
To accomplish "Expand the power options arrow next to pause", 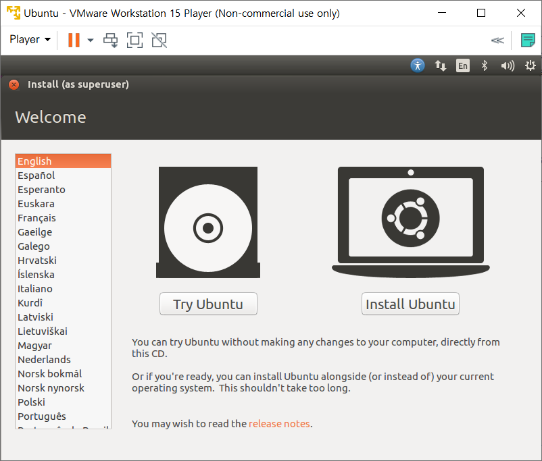I will (90, 40).
